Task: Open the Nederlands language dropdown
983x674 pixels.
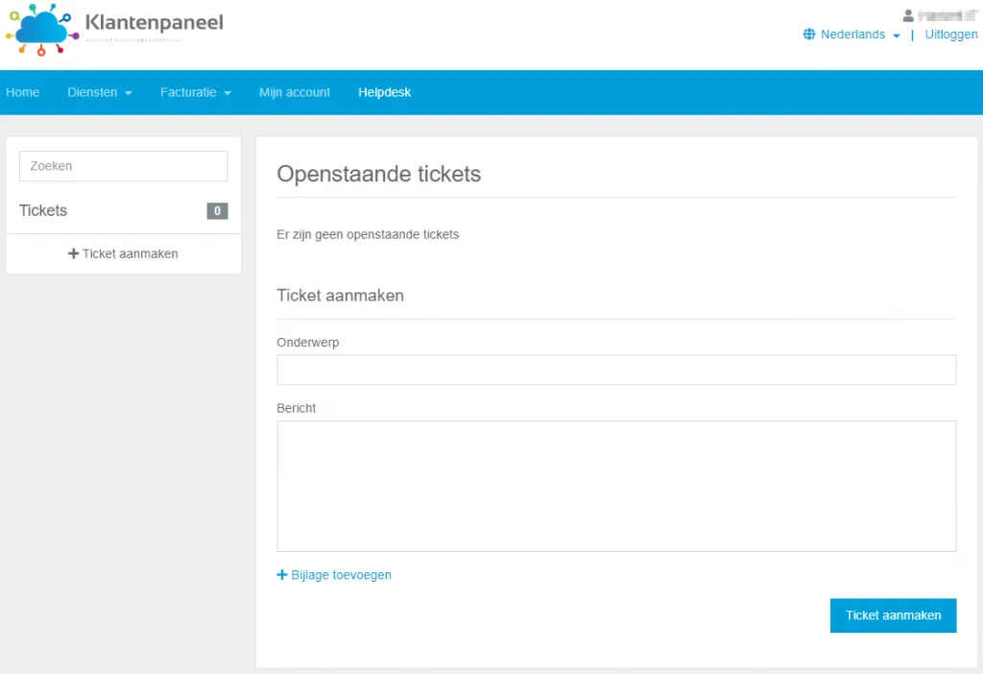Action: click(860, 35)
